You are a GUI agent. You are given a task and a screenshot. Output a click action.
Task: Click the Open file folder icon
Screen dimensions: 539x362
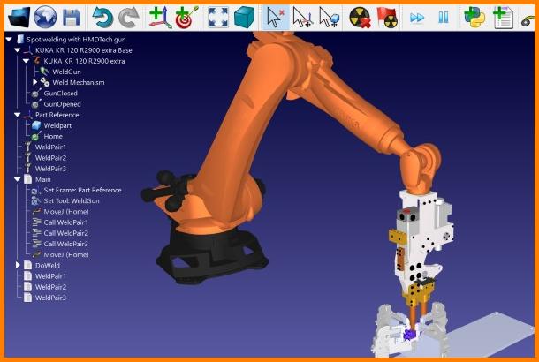pos(18,17)
